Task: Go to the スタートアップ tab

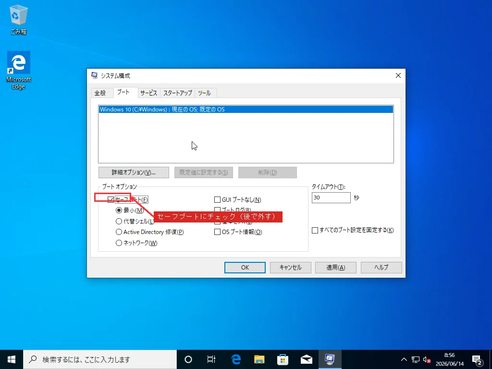Action: coord(178,93)
